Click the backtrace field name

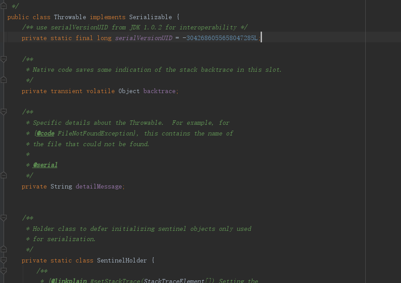159,91
